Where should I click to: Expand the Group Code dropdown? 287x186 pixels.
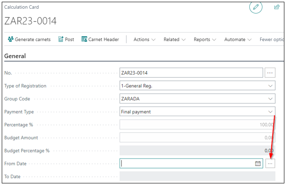point(270,99)
